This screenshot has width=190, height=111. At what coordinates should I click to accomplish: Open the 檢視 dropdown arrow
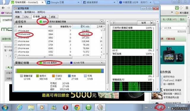[152, 23]
